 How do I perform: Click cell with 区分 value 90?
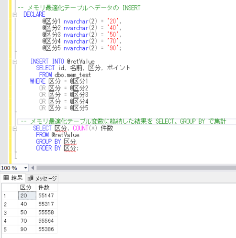tap(27, 229)
